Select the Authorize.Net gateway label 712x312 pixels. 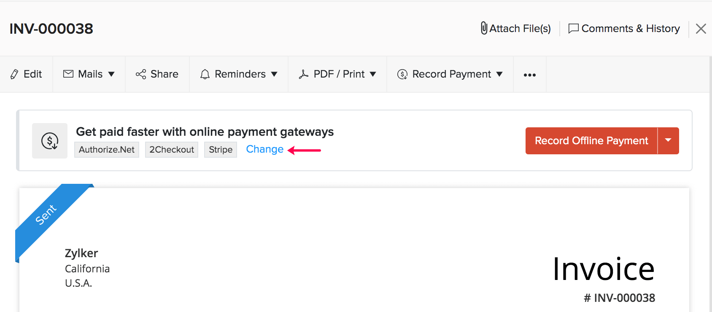point(106,149)
